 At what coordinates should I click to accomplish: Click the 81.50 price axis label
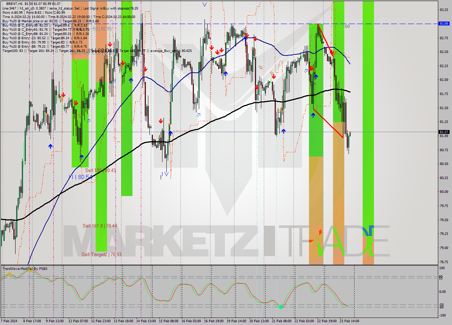tap(444, 108)
